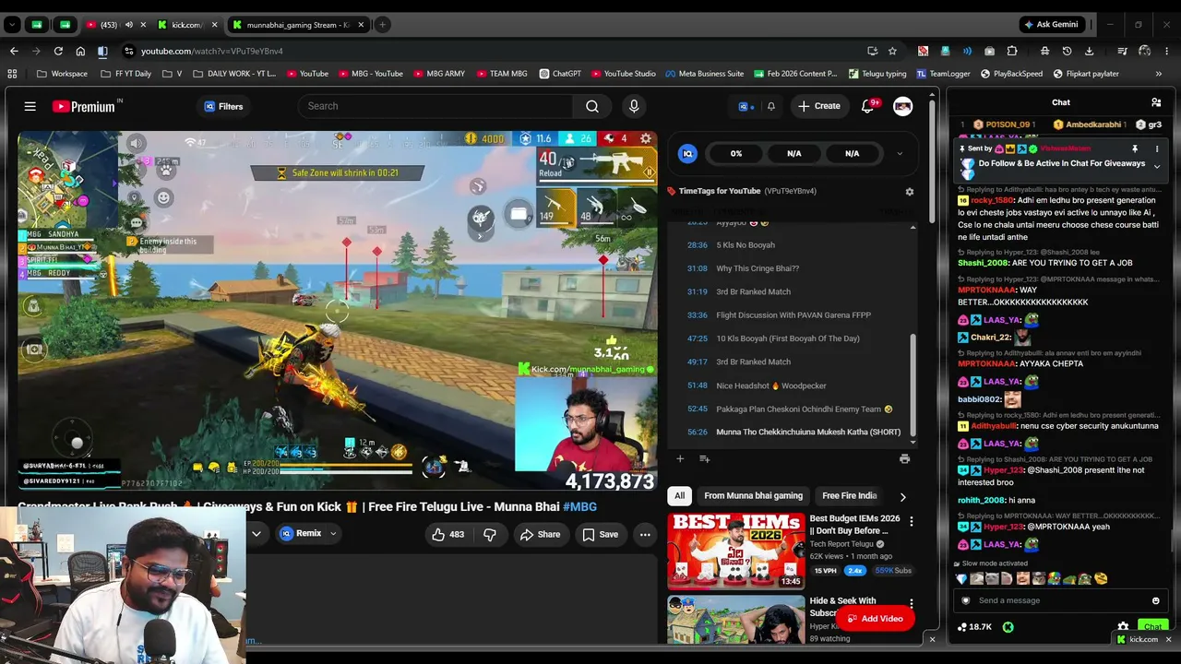The height and width of the screenshot is (664, 1181).
Task: Click the YouTube search input field
Action: (x=435, y=106)
